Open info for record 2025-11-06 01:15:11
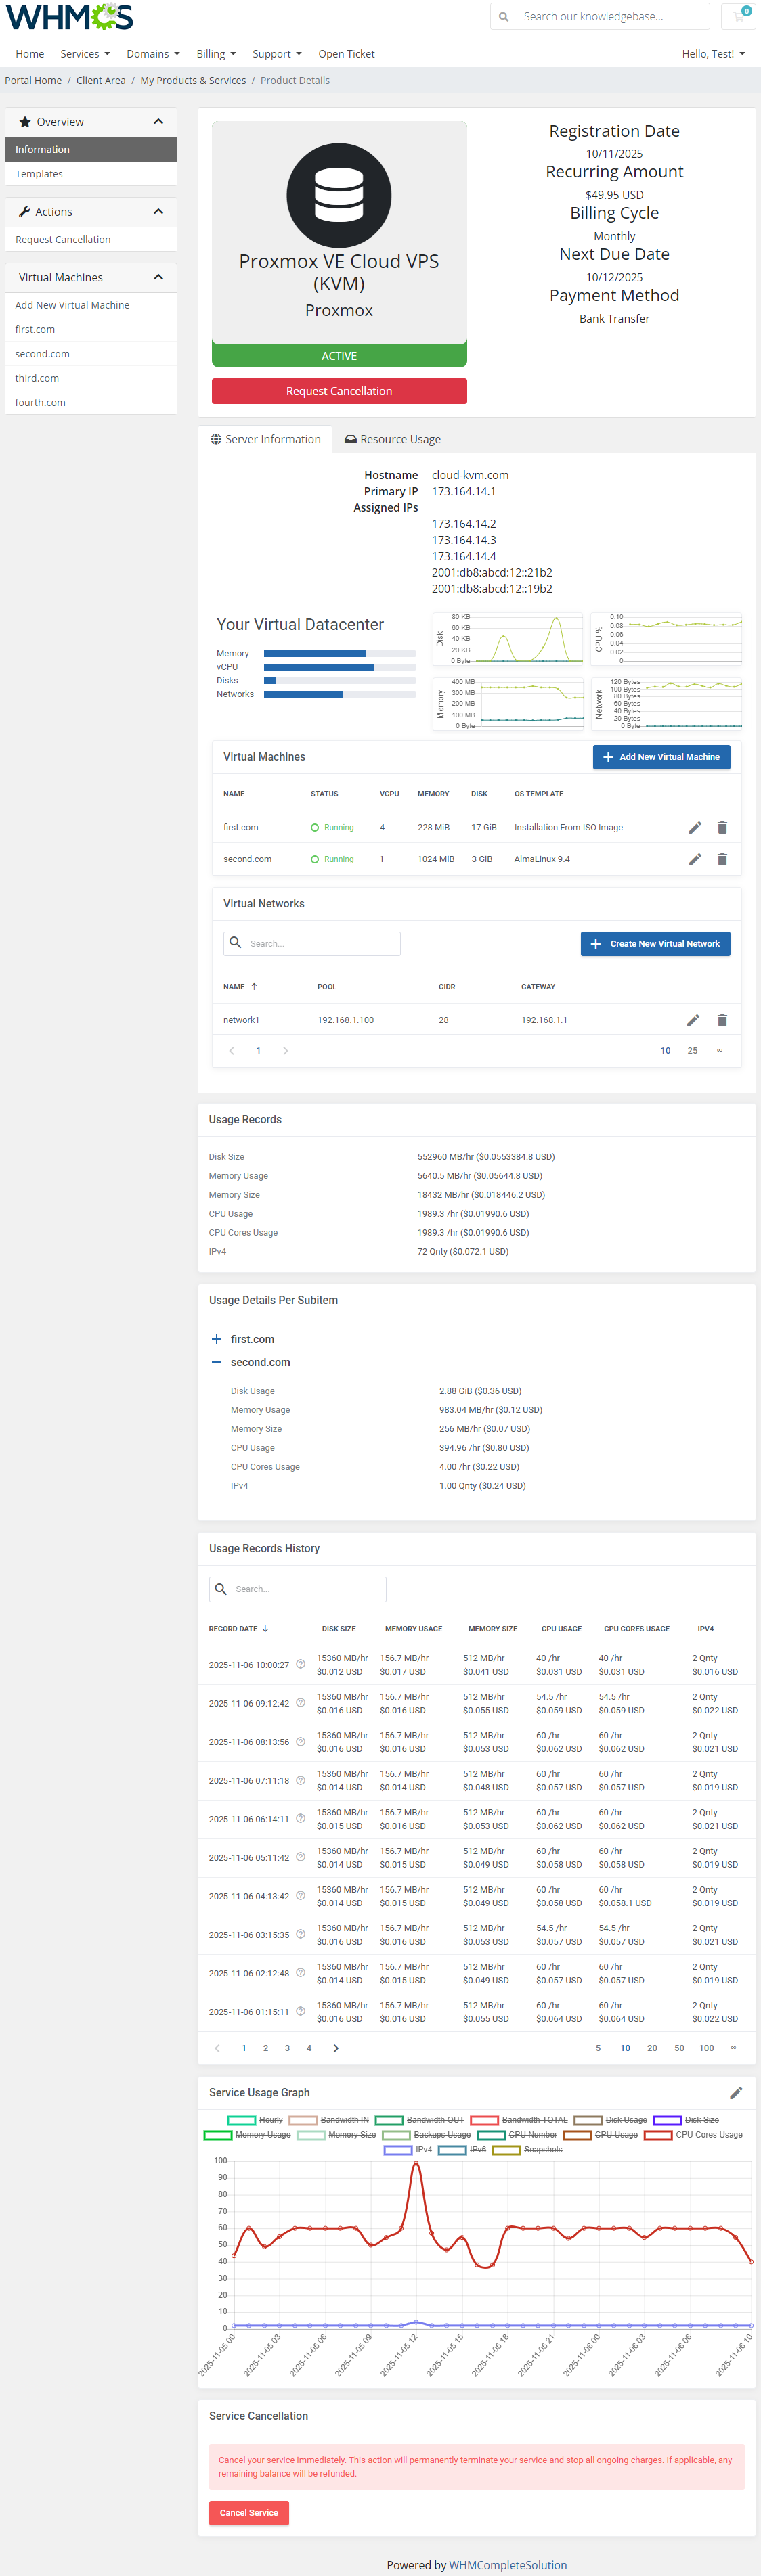Viewport: 761px width, 2576px height. (x=300, y=2011)
